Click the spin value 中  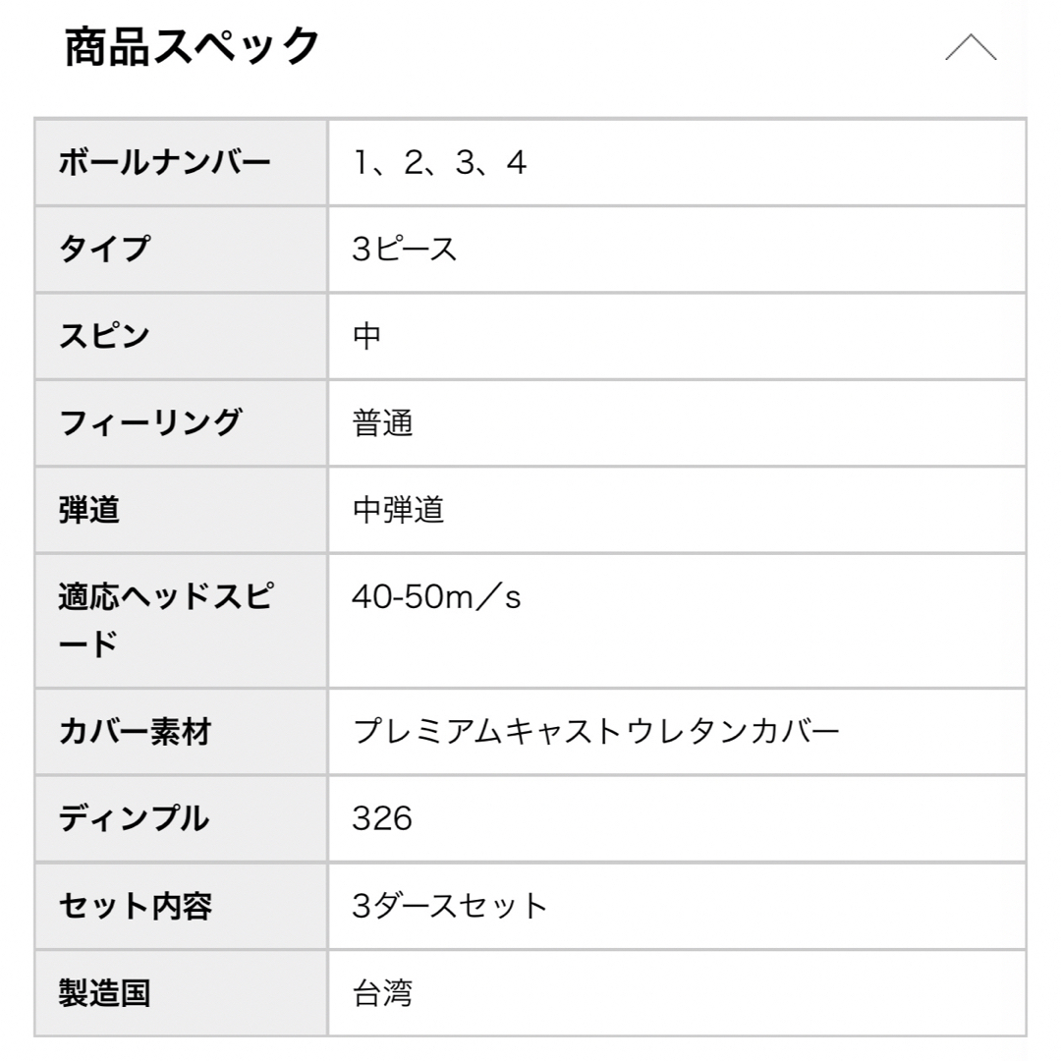[x=367, y=336]
